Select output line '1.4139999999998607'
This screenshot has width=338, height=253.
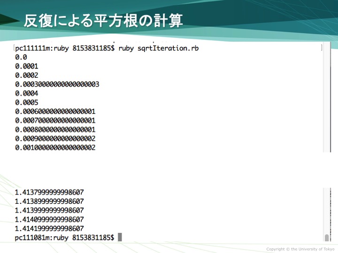pyautogui.click(x=49, y=210)
